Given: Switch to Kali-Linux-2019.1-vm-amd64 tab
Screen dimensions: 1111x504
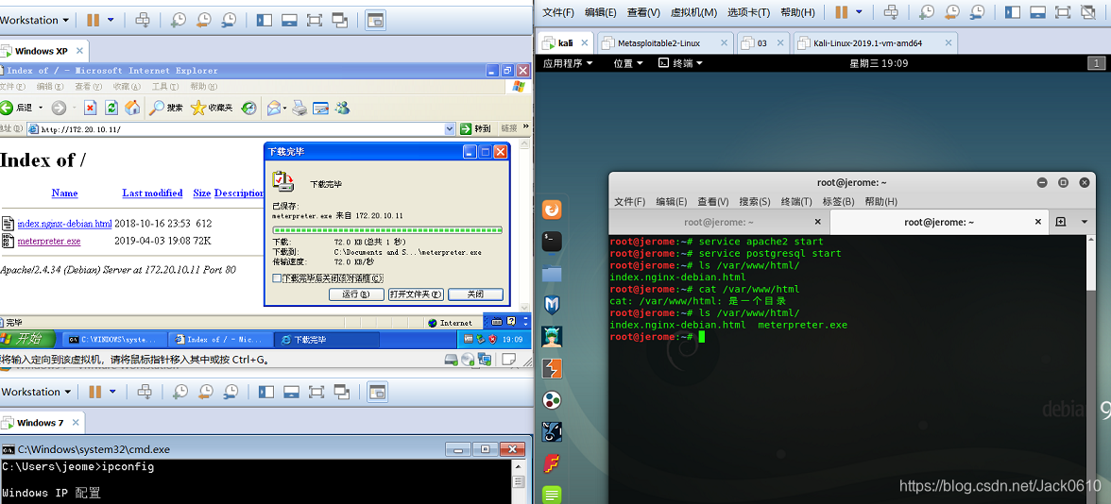Looking at the screenshot, I should pyautogui.click(x=875, y=43).
